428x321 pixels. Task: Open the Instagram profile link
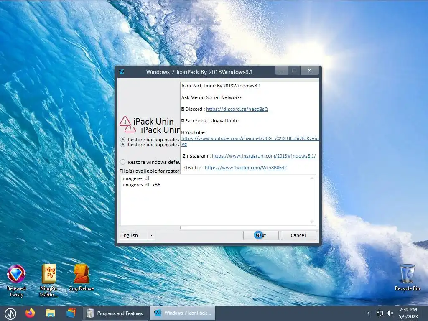tap(264, 156)
